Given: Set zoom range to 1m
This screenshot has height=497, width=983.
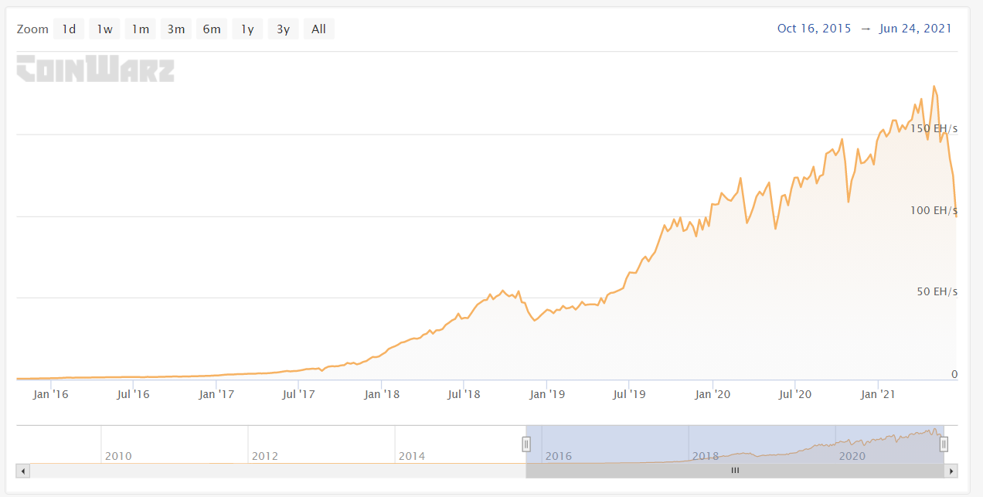Looking at the screenshot, I should (140, 29).
